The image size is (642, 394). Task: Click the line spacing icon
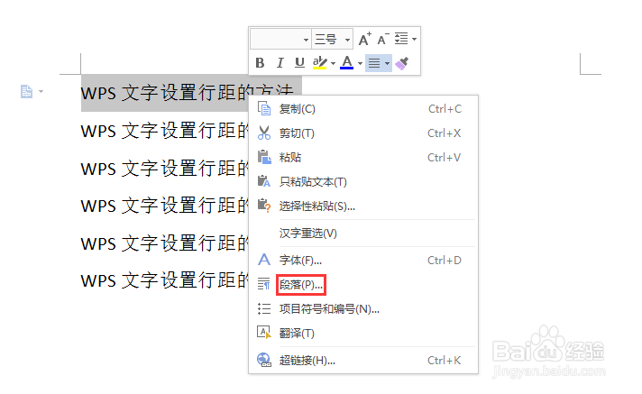pos(401,39)
